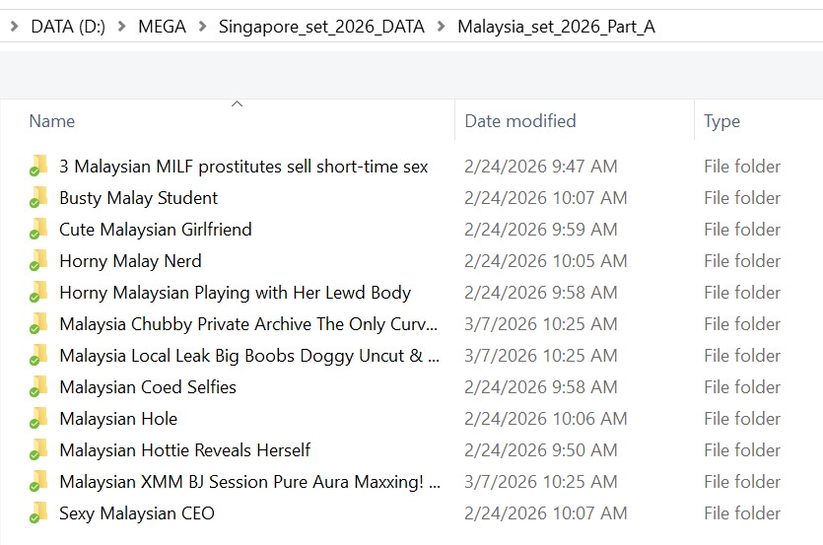The width and height of the screenshot is (823, 545).
Task: Select the 'Malaysian Coed Selfies' folder name
Action: click(x=148, y=387)
